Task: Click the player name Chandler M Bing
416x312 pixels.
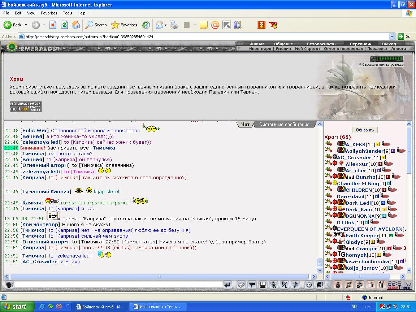Action: (x=358, y=183)
